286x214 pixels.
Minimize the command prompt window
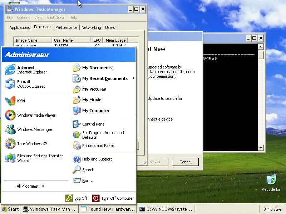click(x=248, y=38)
